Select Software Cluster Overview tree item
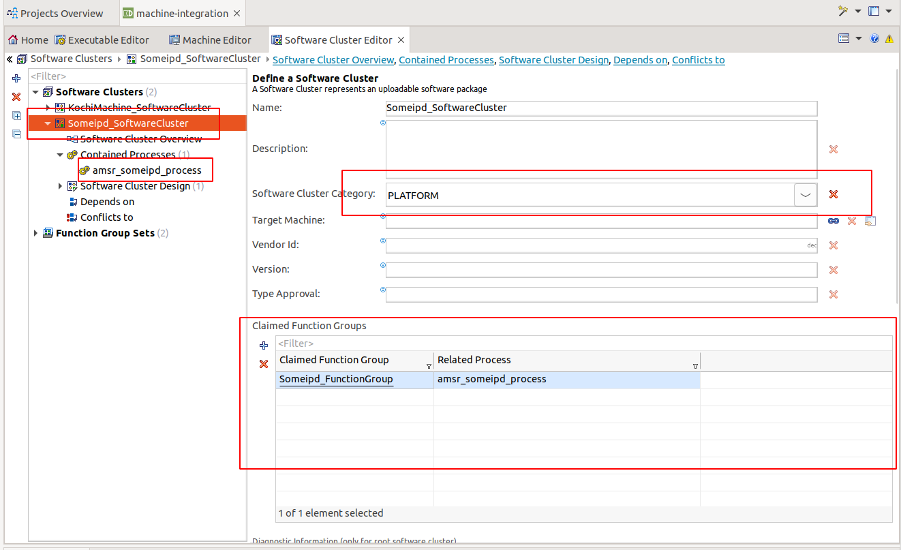This screenshot has width=901, height=550. 141,139
